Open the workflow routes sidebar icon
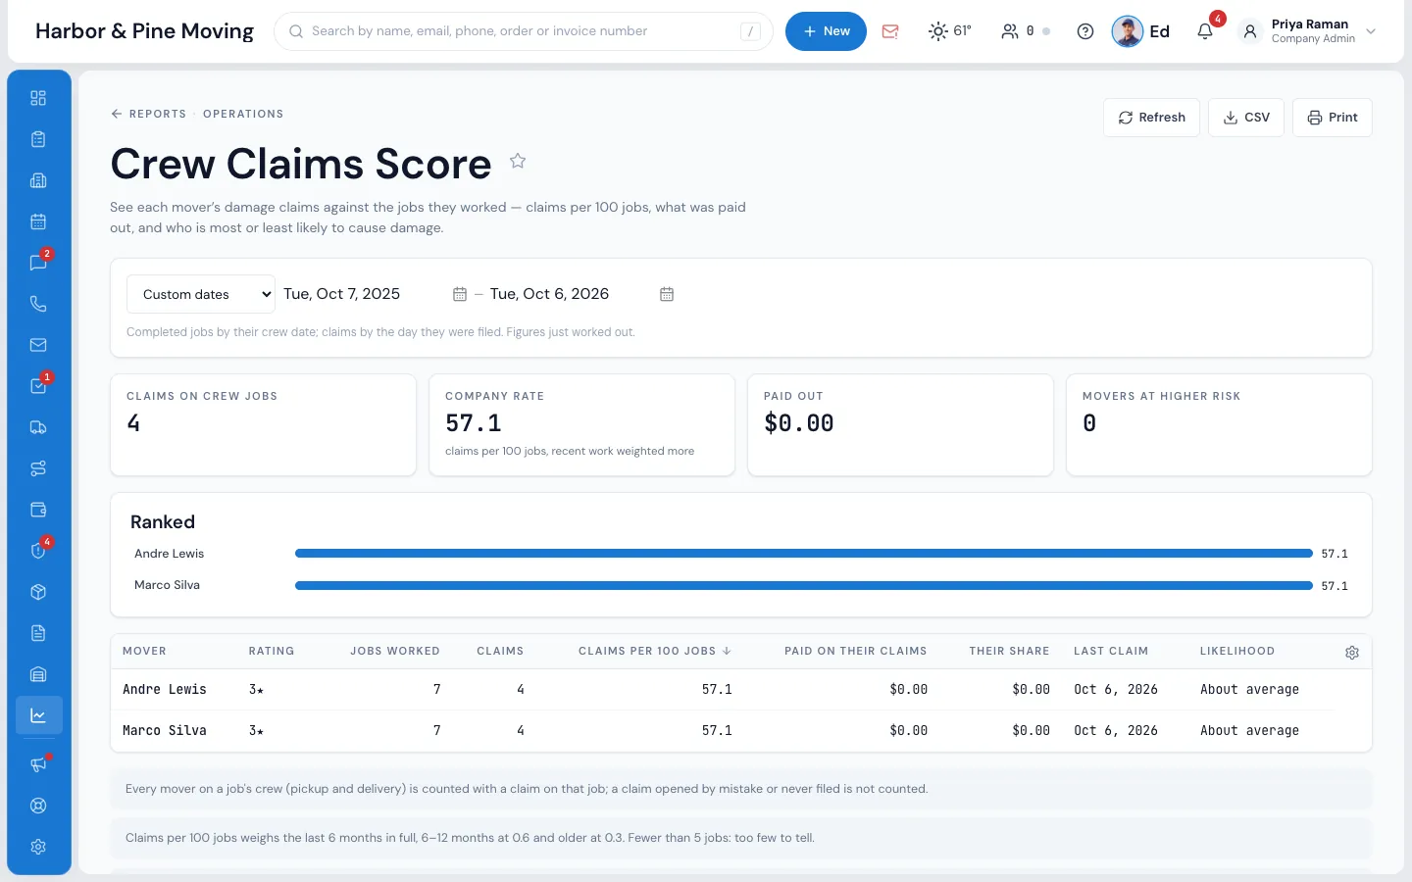Viewport: 1412px width, 882px height. point(38,468)
